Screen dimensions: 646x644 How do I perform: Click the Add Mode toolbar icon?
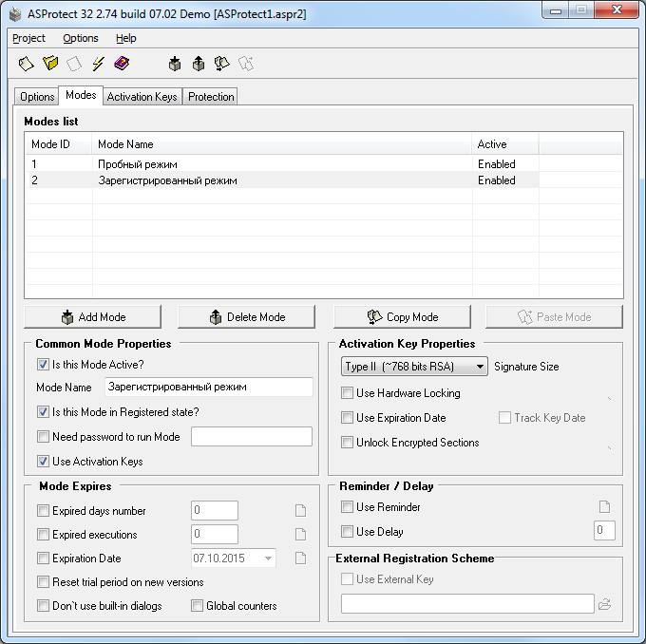(x=175, y=64)
